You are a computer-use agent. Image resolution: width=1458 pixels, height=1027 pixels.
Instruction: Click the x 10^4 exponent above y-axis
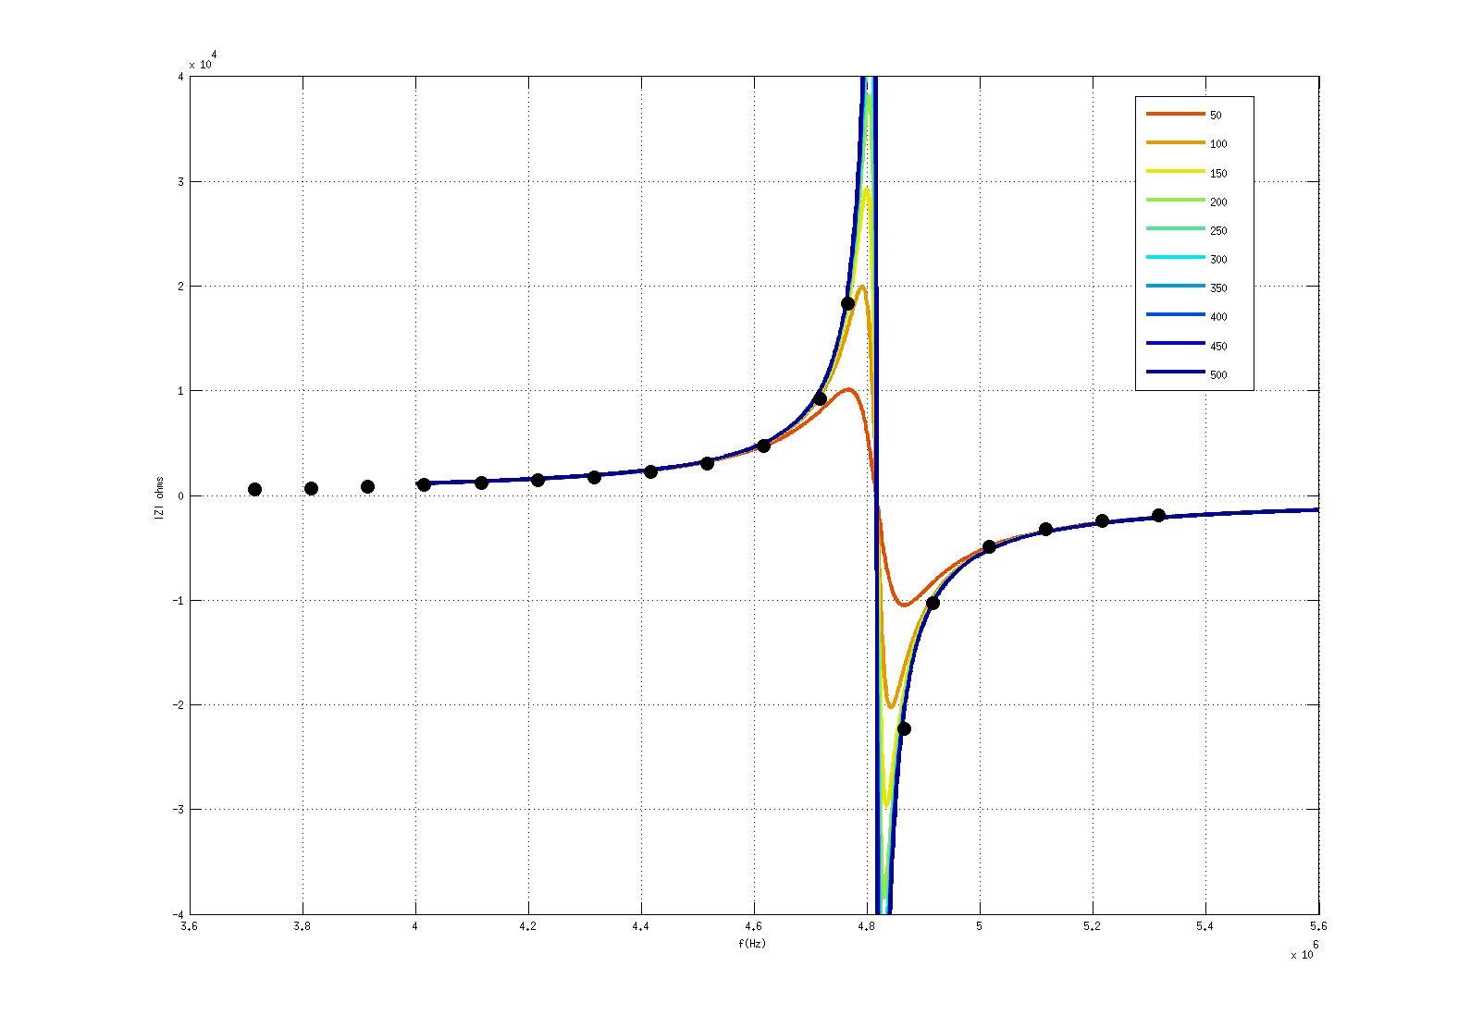(203, 62)
